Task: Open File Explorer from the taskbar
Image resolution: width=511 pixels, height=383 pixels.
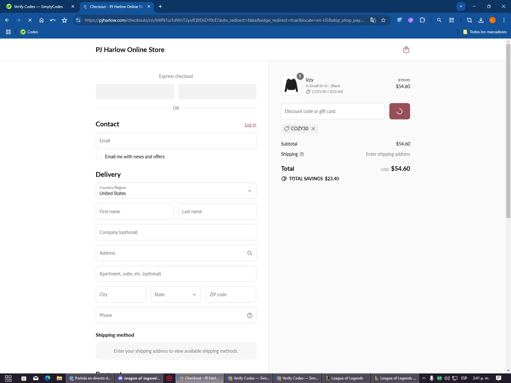Action: click(59, 378)
